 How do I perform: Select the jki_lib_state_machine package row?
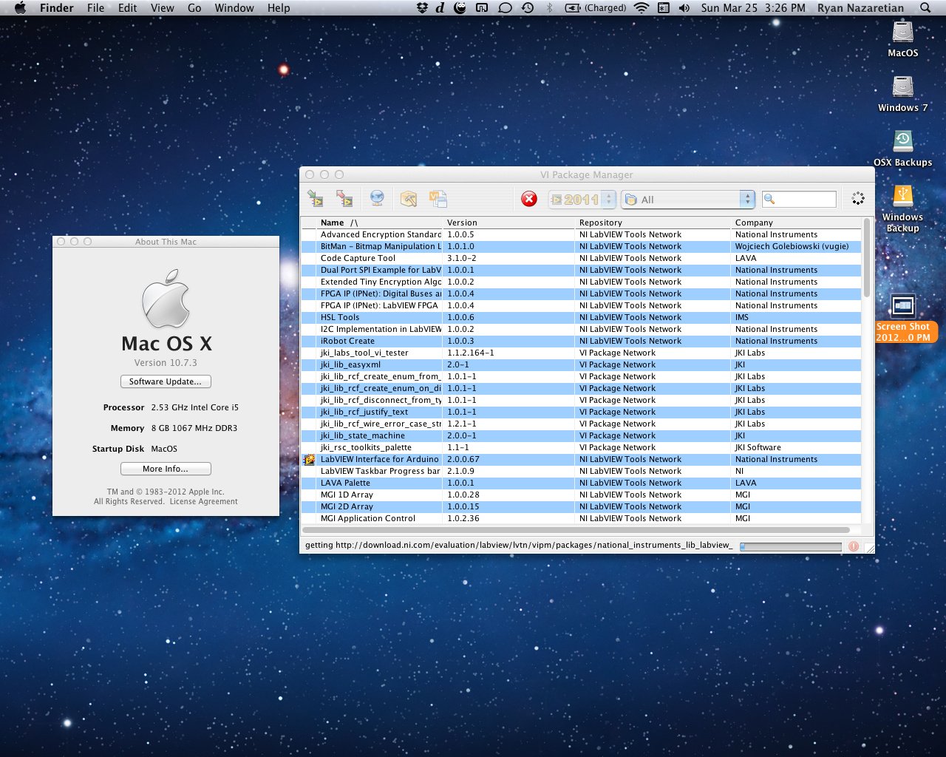point(581,435)
